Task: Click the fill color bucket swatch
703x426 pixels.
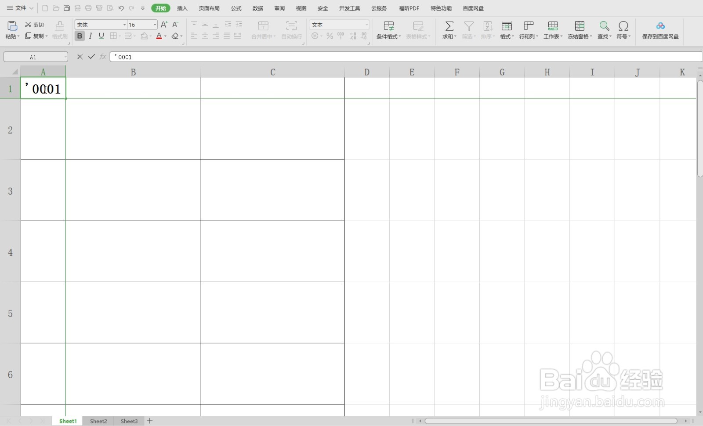Action: tap(144, 36)
